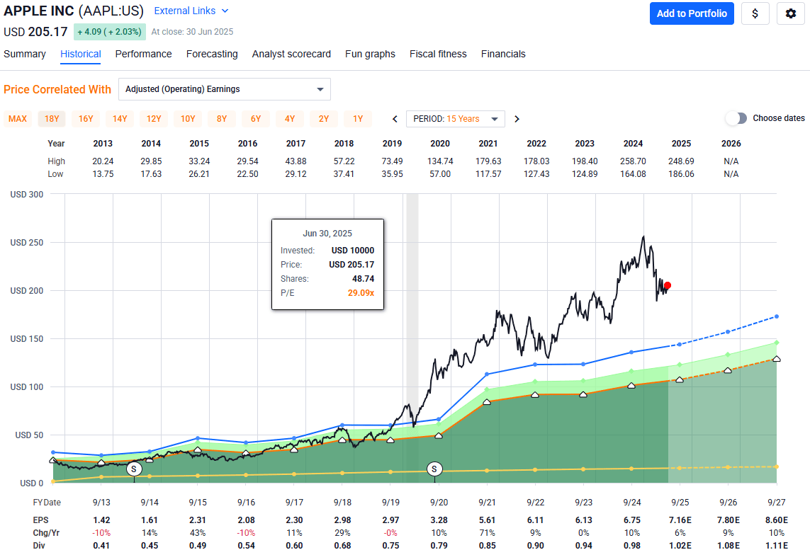
Task: Open the settings gear icon
Action: coord(791,13)
